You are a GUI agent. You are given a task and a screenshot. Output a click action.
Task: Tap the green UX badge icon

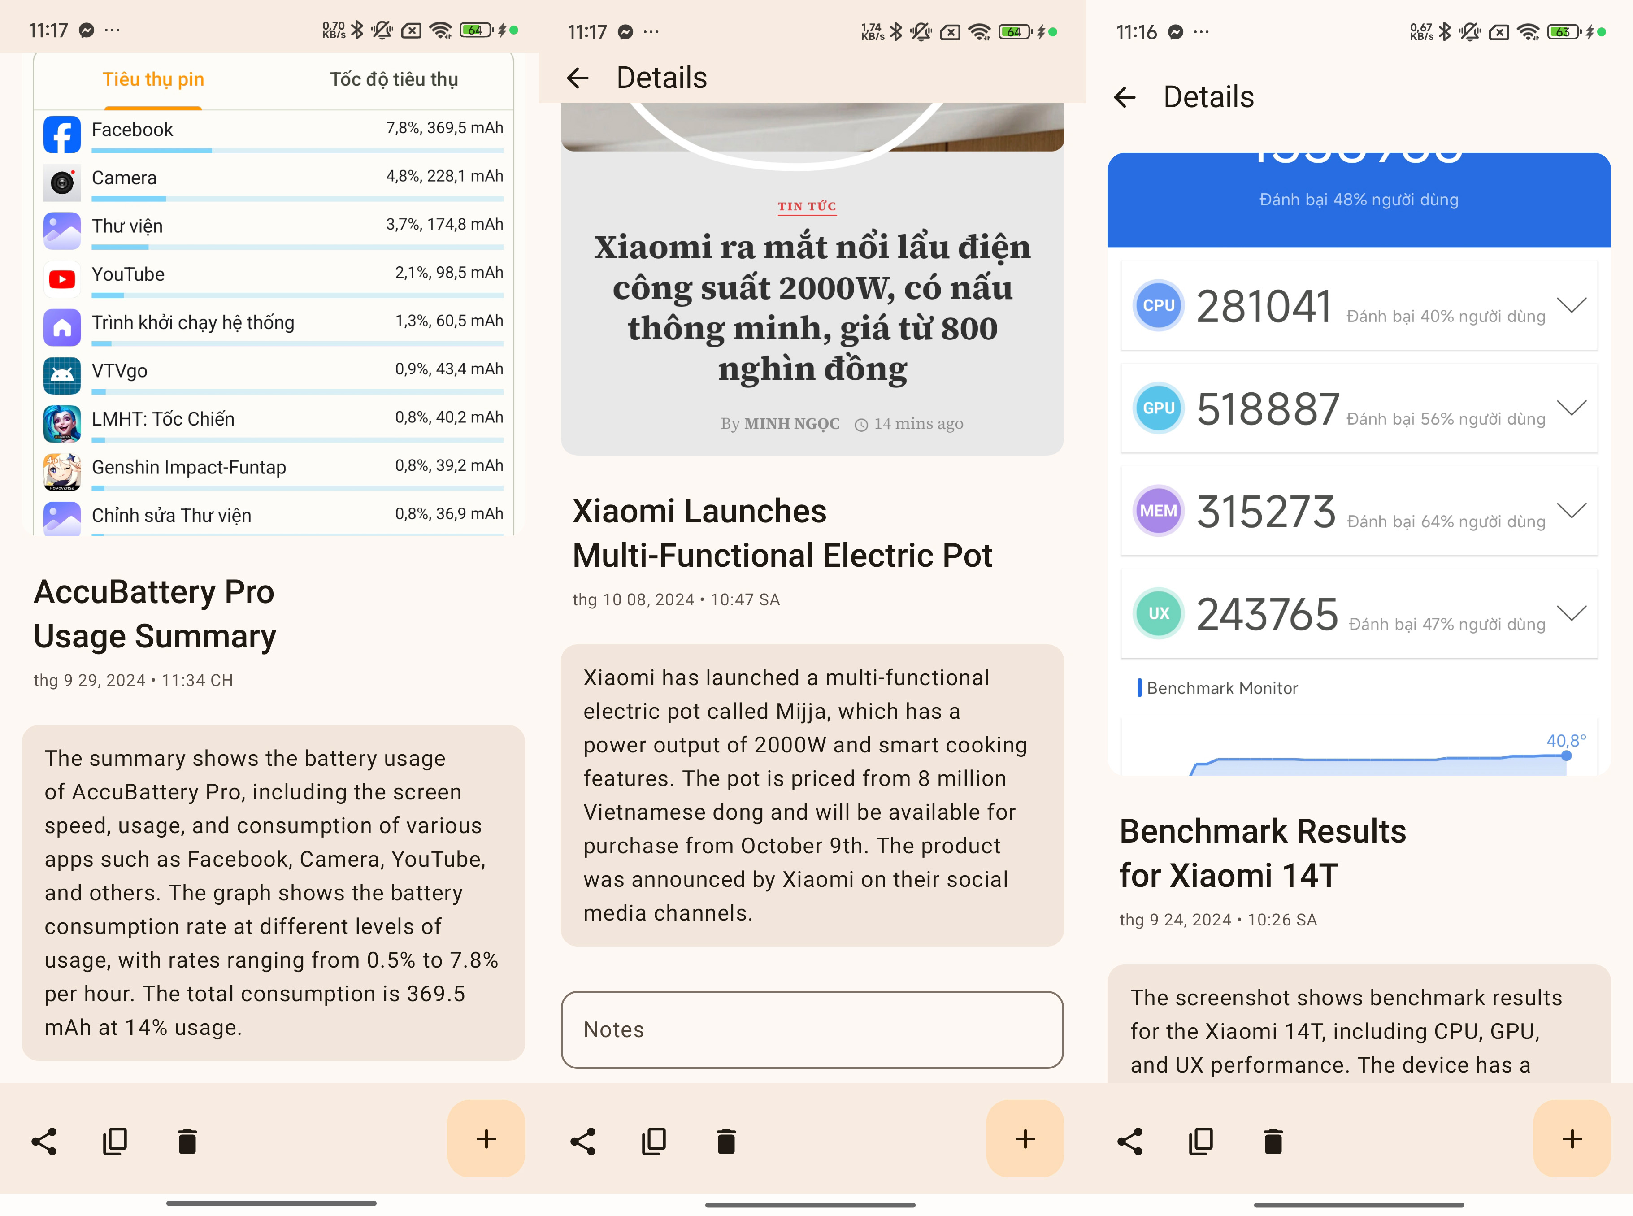(1158, 613)
